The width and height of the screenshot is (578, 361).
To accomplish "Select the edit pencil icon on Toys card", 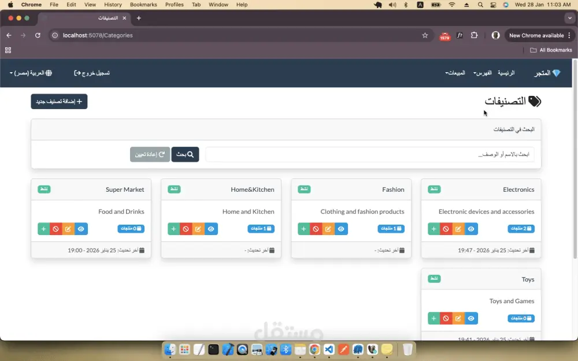I will 458,318.
